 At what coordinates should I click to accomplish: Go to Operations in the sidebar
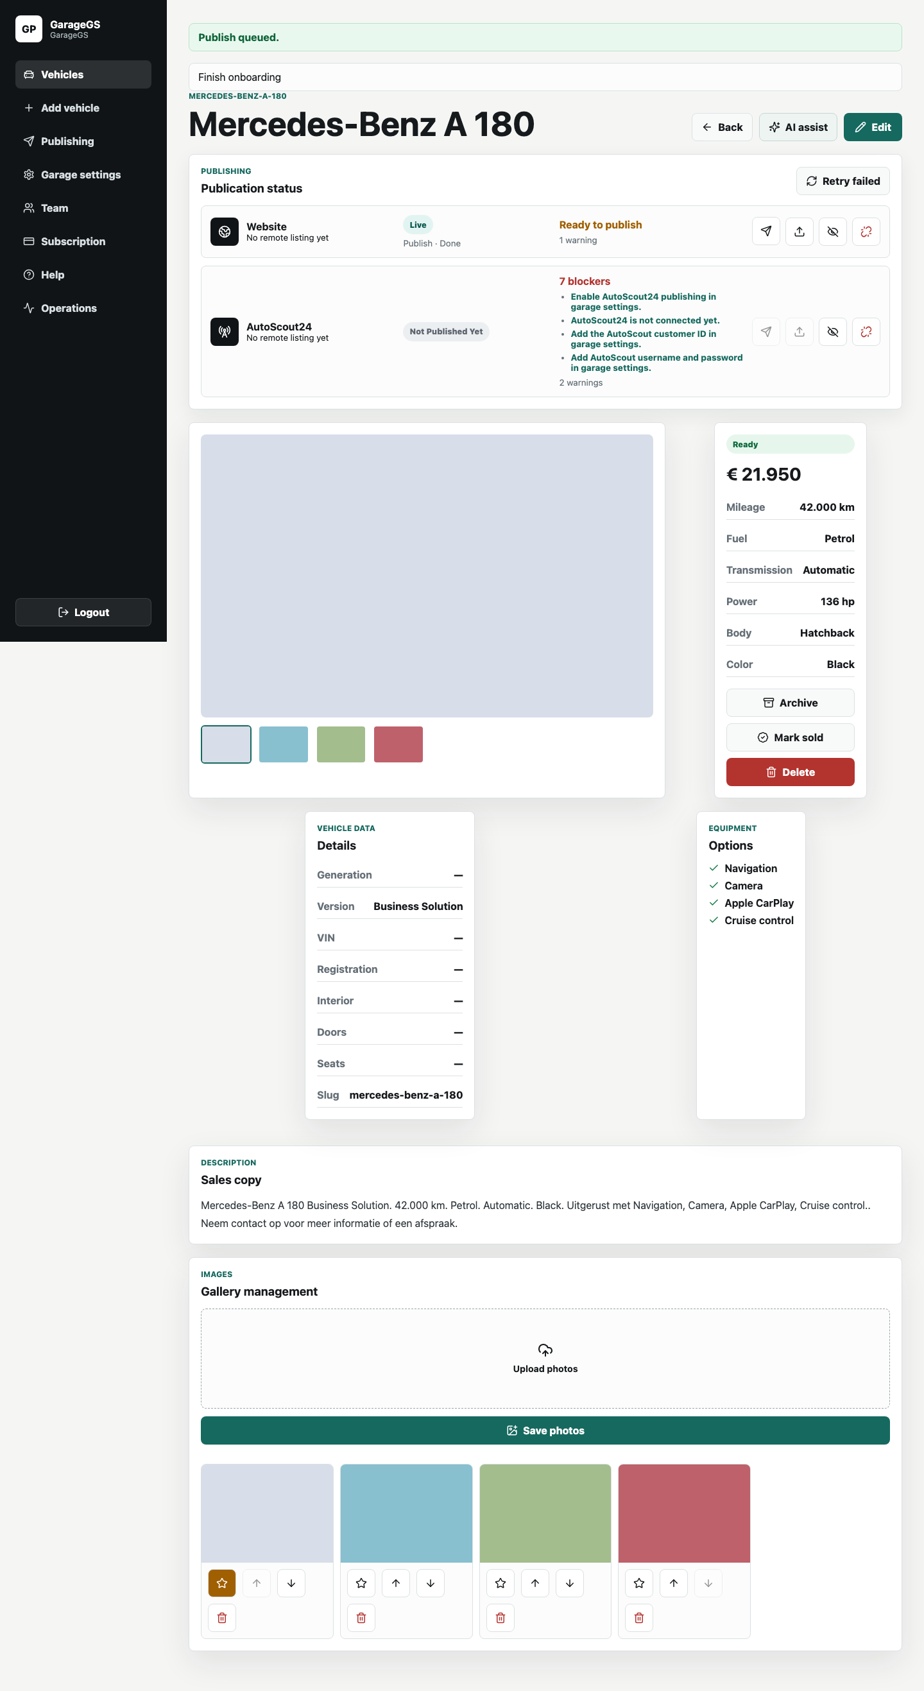tap(83, 308)
